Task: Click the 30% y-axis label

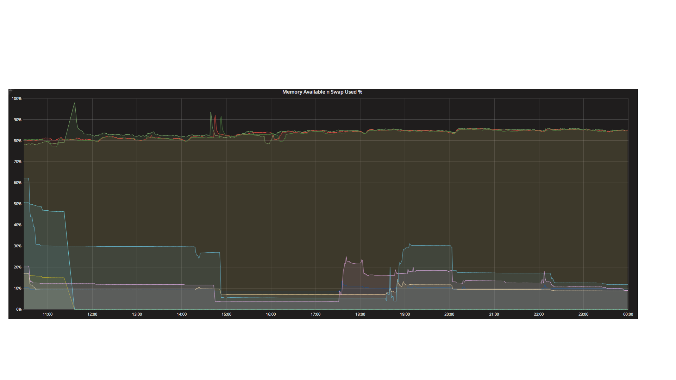Action: pyautogui.click(x=17, y=246)
